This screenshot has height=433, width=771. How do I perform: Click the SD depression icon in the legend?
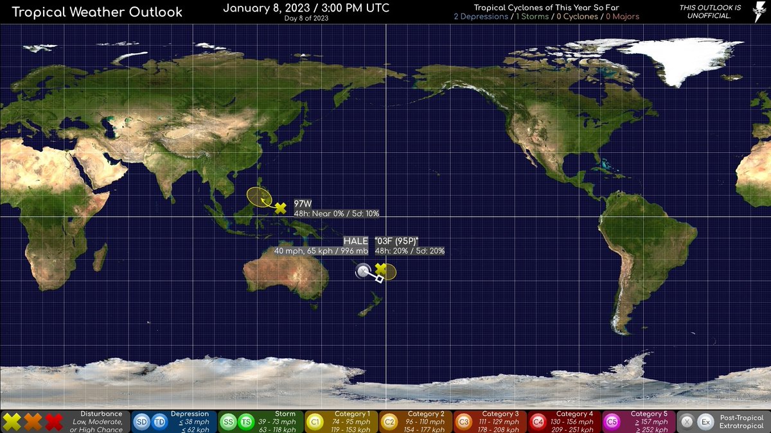(142, 422)
